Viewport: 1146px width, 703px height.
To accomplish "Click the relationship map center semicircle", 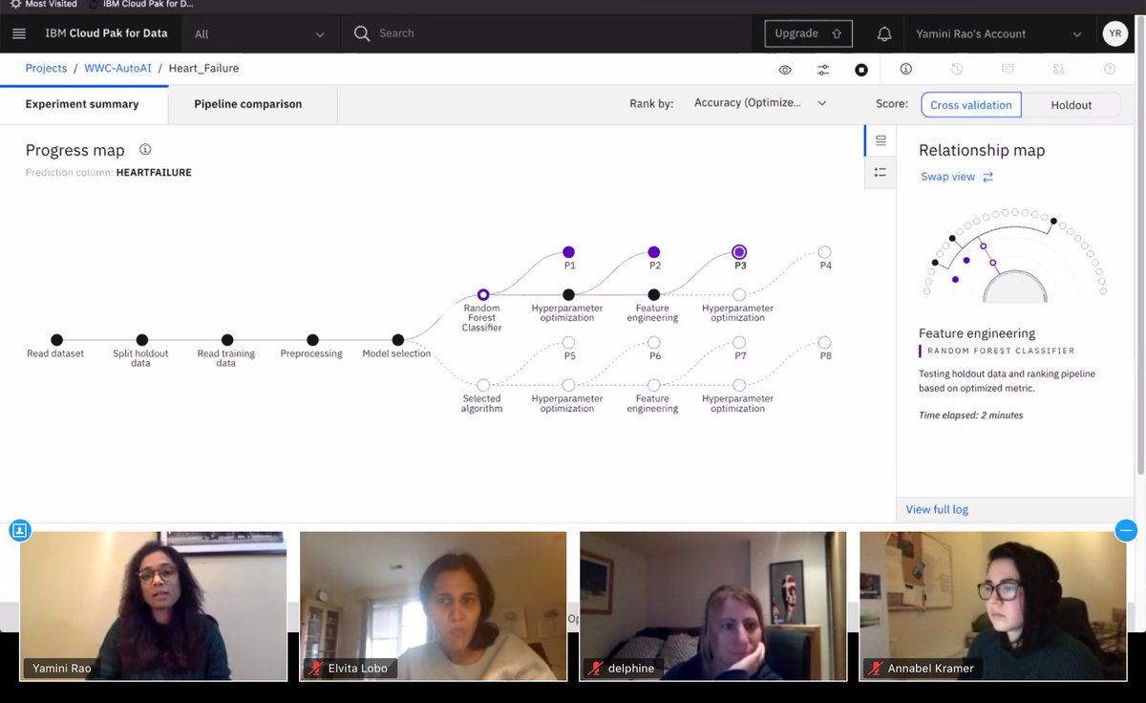I will point(1016,286).
